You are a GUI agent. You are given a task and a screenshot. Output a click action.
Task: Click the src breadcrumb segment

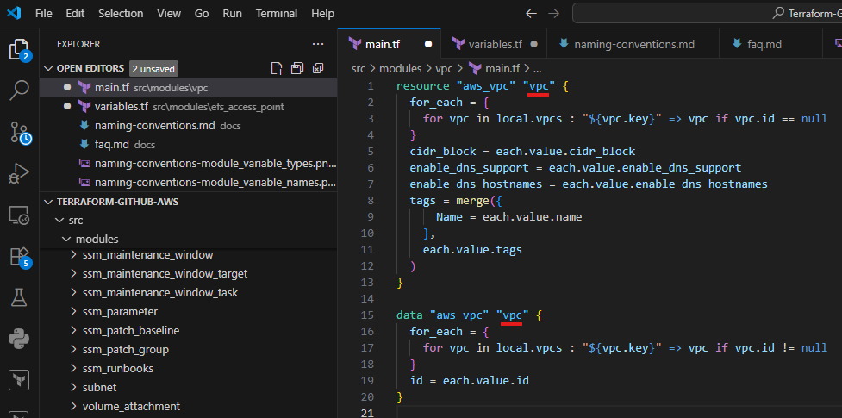pyautogui.click(x=358, y=68)
